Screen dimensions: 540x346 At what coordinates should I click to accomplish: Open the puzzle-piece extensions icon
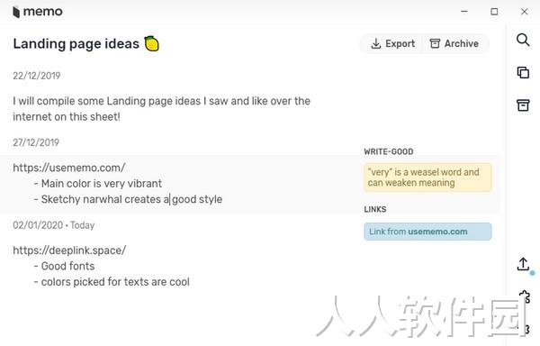point(525,296)
